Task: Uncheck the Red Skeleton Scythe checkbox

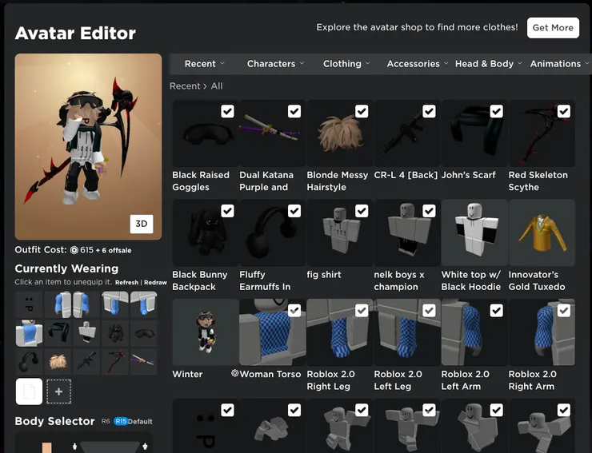Action: click(x=564, y=111)
